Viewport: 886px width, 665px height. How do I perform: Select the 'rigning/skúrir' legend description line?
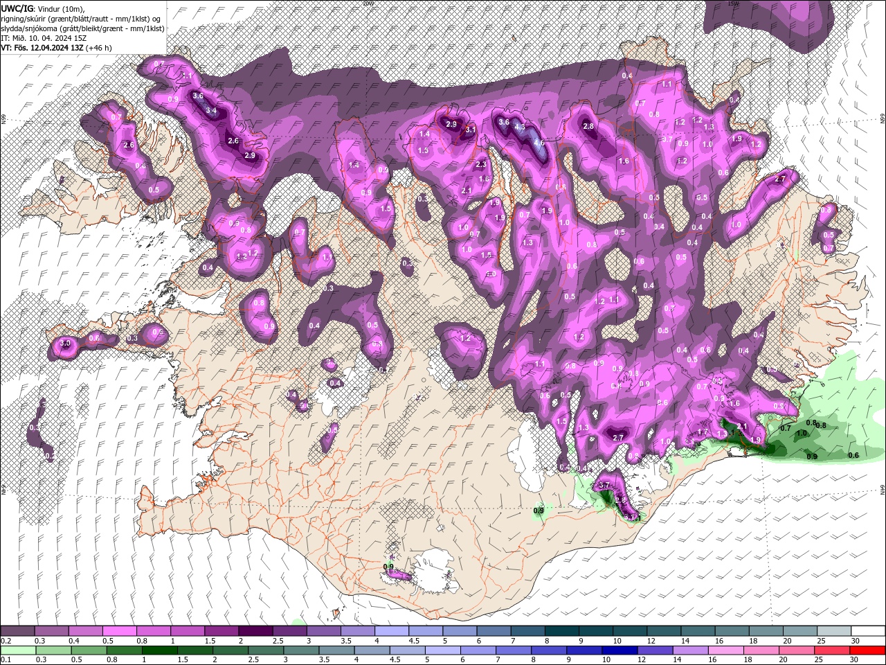82,18
